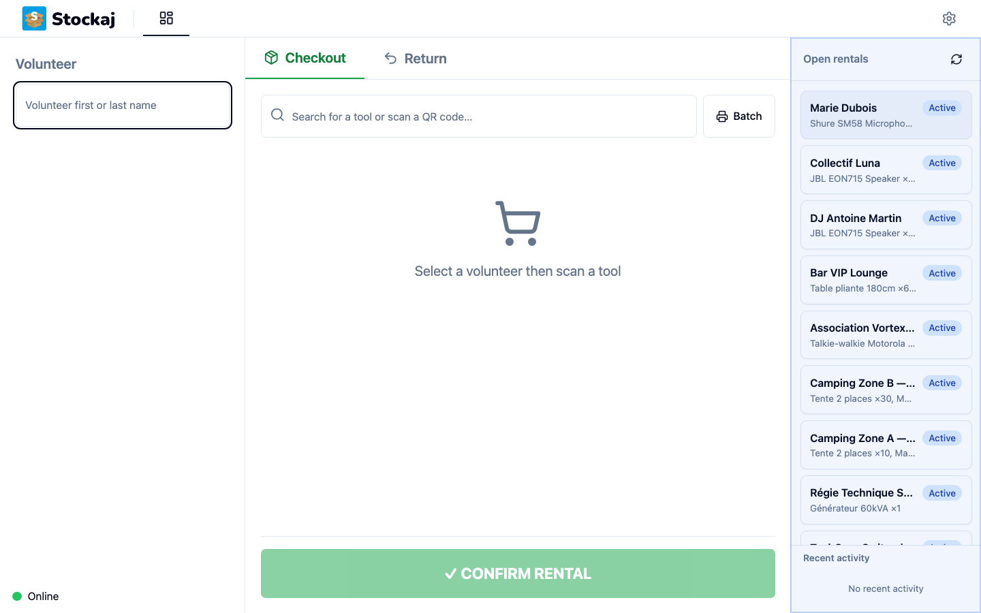Select the Checkout tab
The image size is (981, 613).
point(305,59)
